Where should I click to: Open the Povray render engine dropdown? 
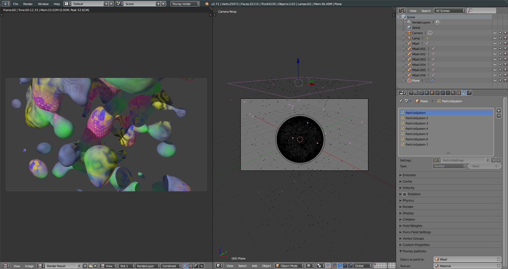185,4
